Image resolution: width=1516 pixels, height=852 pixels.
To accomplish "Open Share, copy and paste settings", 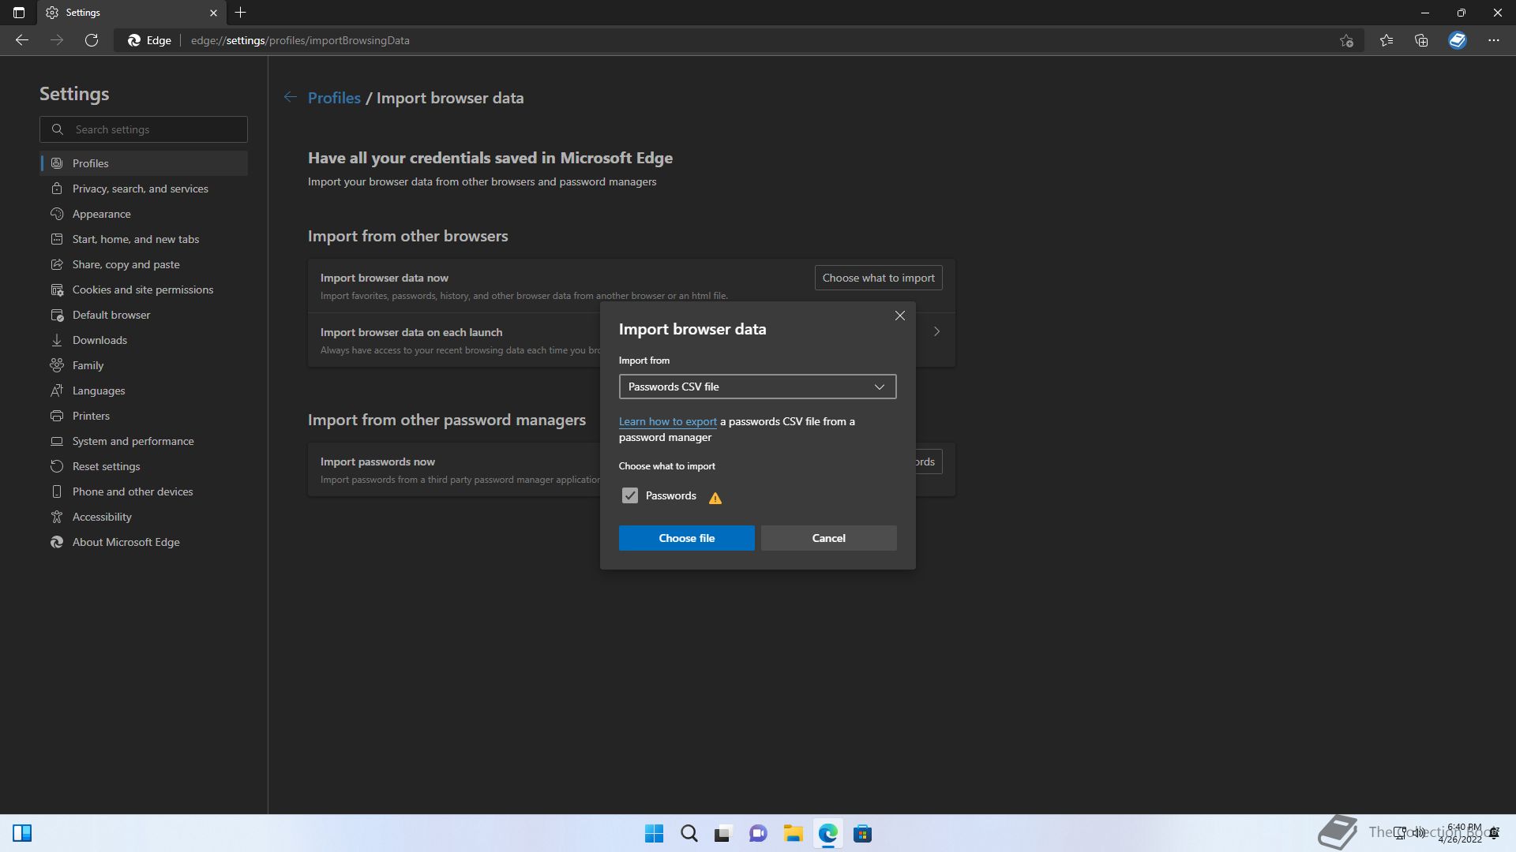I will tap(144, 264).
